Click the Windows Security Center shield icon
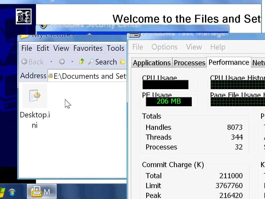The width and height of the screenshot is (265, 199). point(43,26)
